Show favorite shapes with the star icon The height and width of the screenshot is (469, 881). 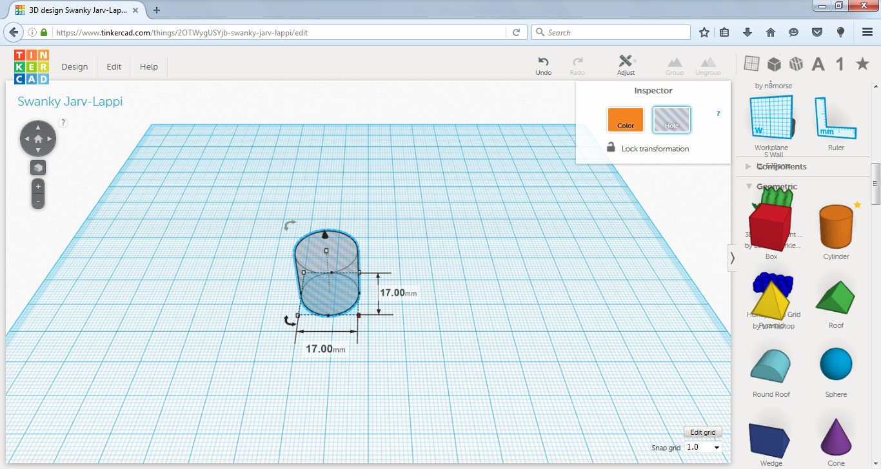[x=862, y=64]
